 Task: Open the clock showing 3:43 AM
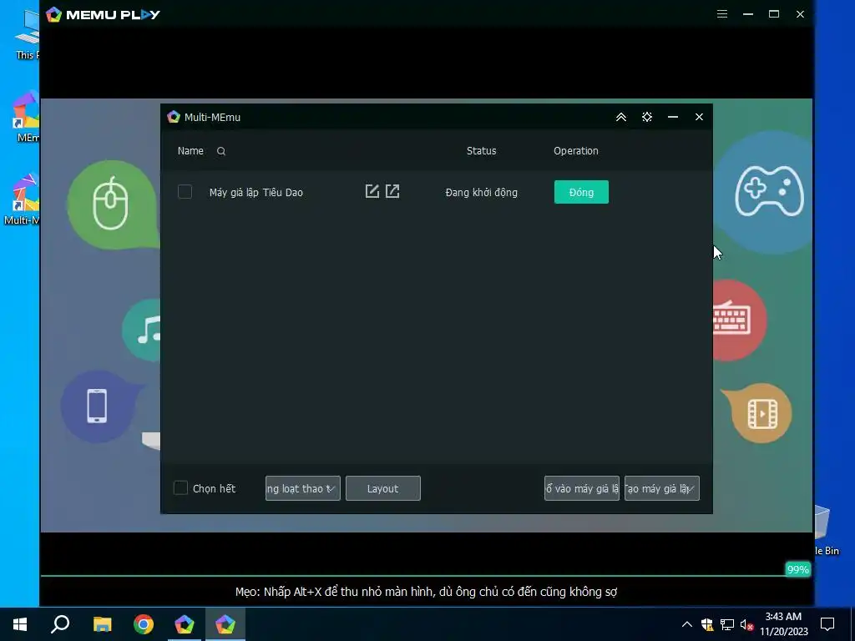coord(783,624)
